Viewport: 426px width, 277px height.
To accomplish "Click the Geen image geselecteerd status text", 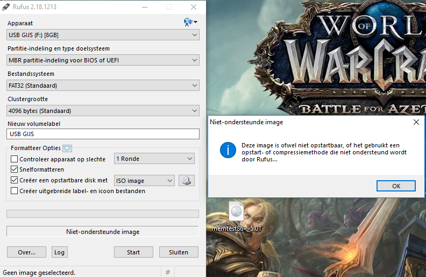I will click(39, 272).
